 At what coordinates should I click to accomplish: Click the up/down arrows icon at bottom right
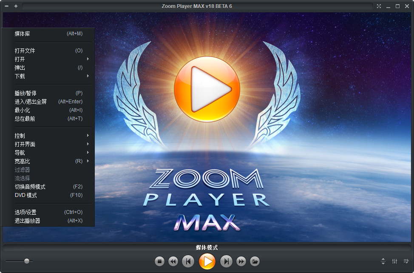pyautogui.click(x=383, y=261)
